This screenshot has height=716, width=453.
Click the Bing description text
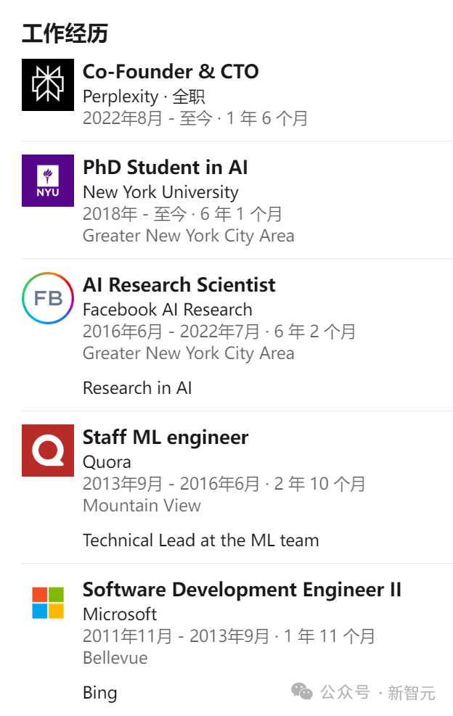[99, 693]
